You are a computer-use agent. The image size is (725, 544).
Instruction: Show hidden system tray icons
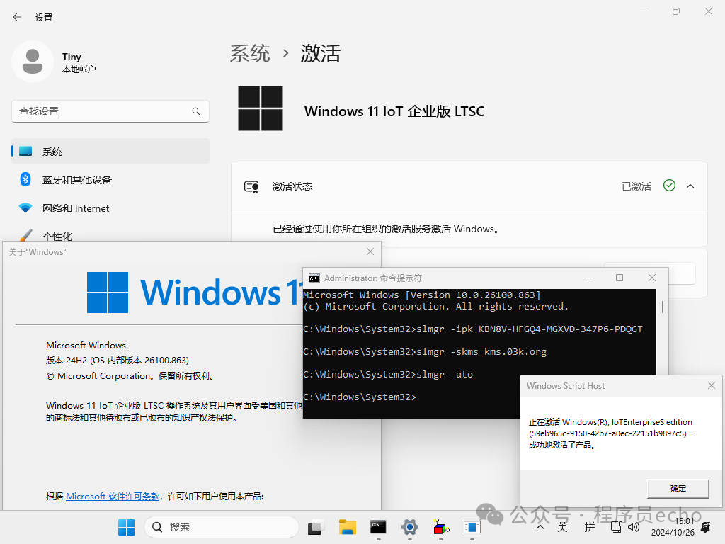point(540,527)
